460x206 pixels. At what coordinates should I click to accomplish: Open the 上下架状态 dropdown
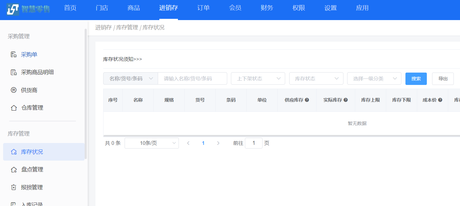pos(258,78)
